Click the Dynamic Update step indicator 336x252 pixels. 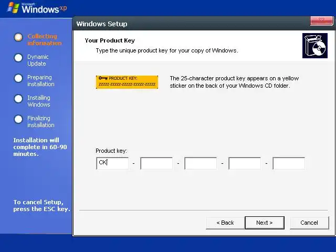point(18,58)
